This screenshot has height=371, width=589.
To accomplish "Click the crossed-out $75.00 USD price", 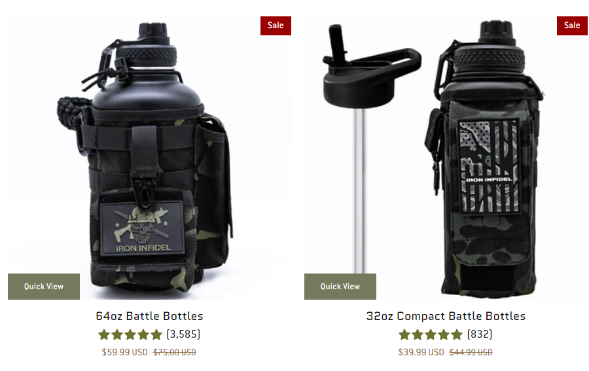I will coord(174,352).
